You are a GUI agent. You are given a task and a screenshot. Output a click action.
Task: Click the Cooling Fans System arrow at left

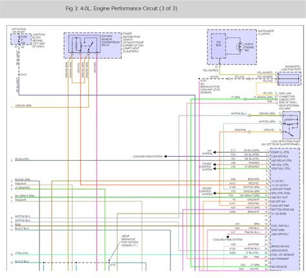(x=165, y=156)
